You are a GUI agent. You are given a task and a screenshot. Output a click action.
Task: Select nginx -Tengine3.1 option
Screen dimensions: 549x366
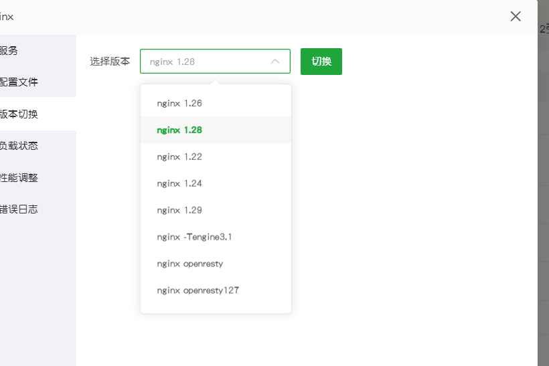[x=216, y=237]
